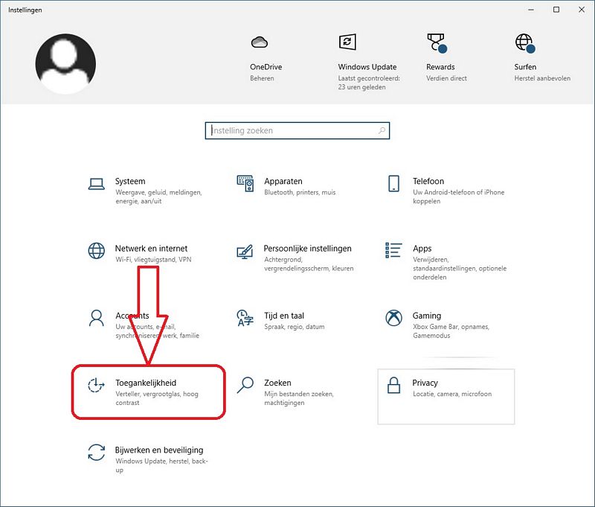Click 'Wi-Fi, vliegtuigstand, VPN' description

click(x=153, y=260)
